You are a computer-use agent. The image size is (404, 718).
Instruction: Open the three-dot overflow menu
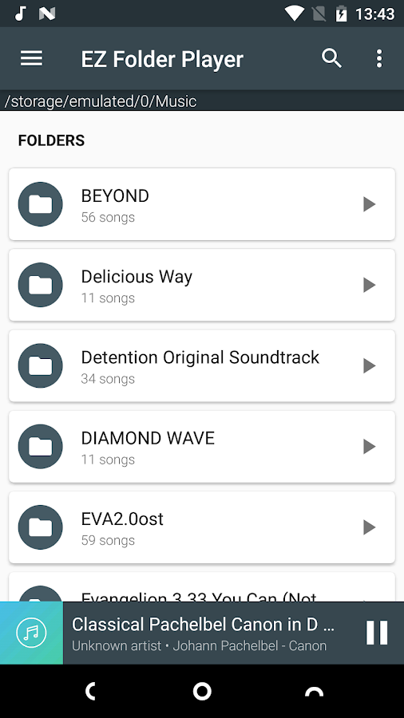point(378,58)
